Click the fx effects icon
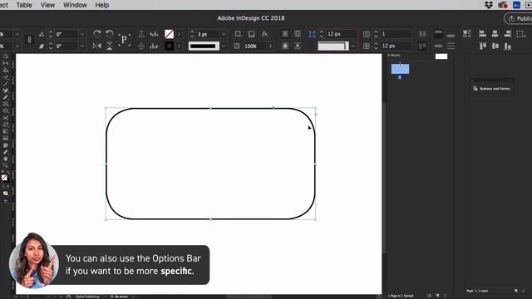532x299 pixels. (265, 34)
